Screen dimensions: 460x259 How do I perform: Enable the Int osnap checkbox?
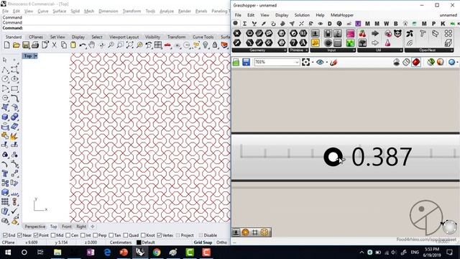(83, 235)
